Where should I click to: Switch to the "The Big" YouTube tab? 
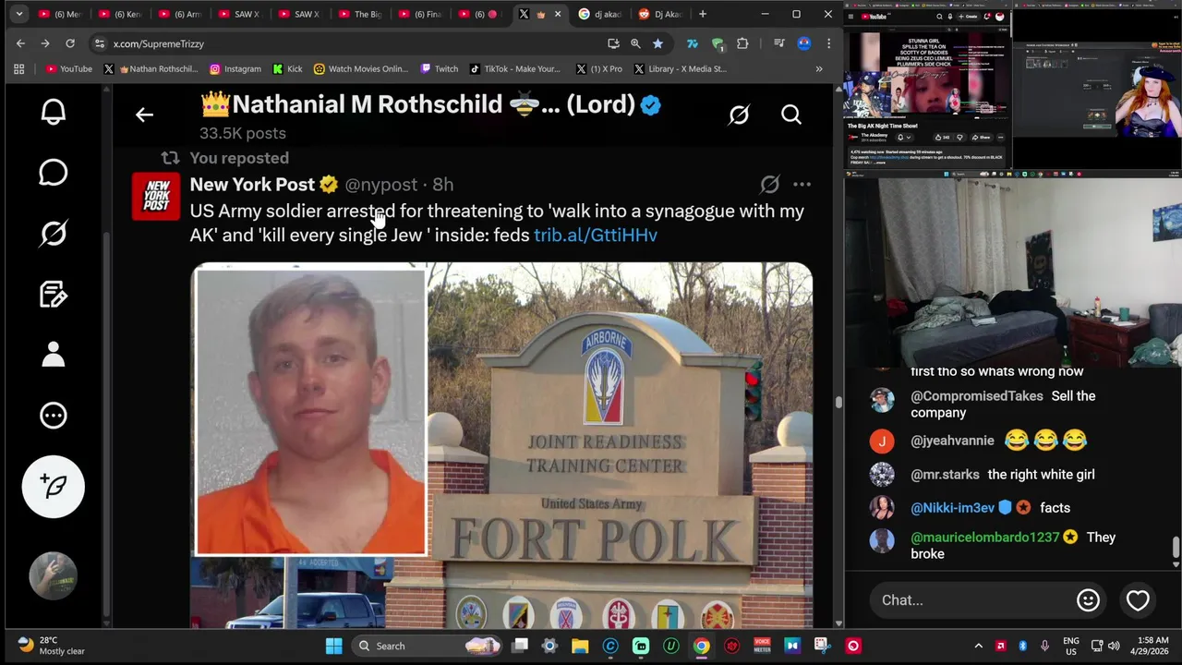(x=360, y=14)
